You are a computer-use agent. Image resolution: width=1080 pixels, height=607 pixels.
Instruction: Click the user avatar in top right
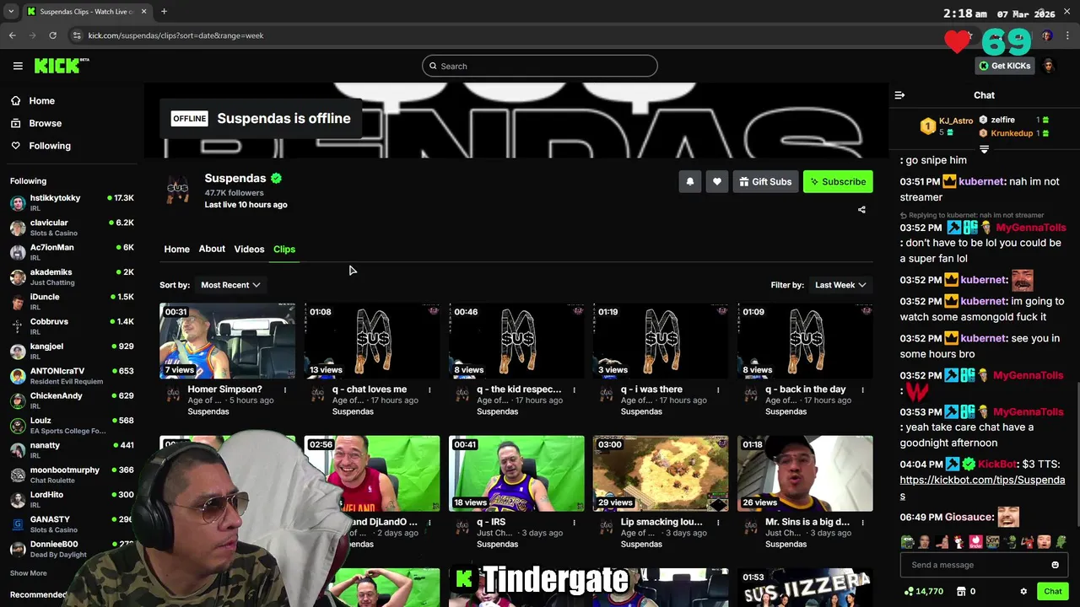point(1049,66)
